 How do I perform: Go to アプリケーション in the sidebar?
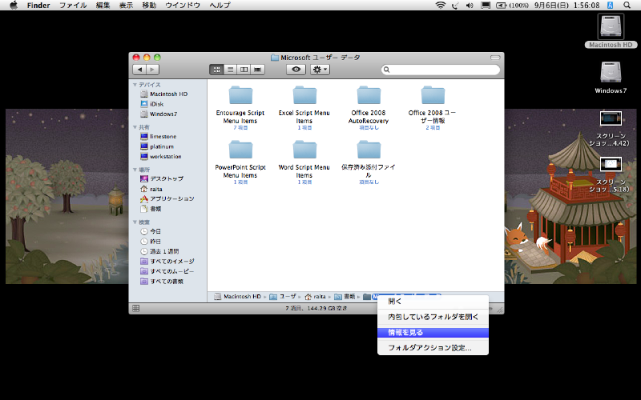(168, 198)
